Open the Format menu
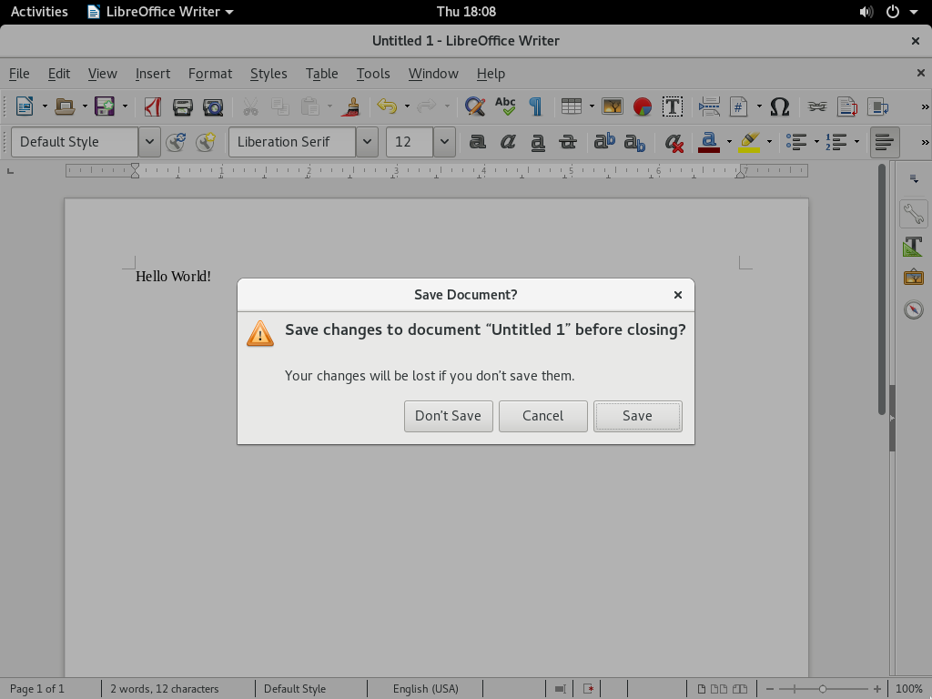 coord(210,74)
